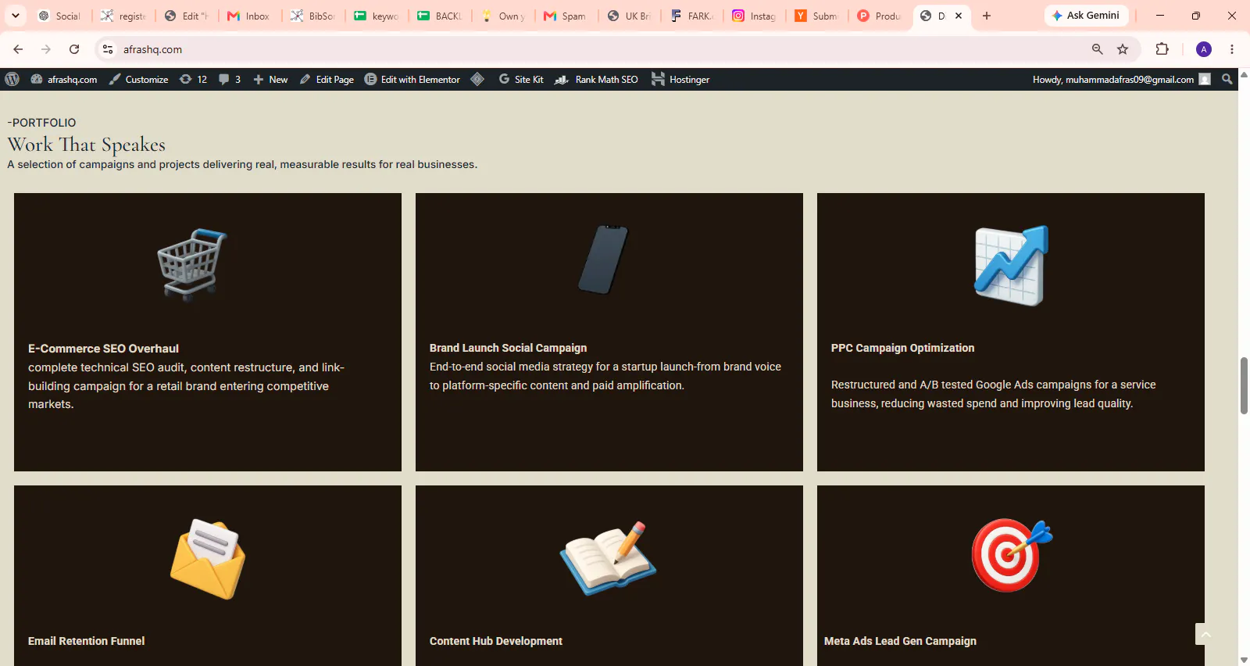Image resolution: width=1250 pixels, height=666 pixels.
Task: Switch to the Instagram tab
Action: tap(755, 16)
